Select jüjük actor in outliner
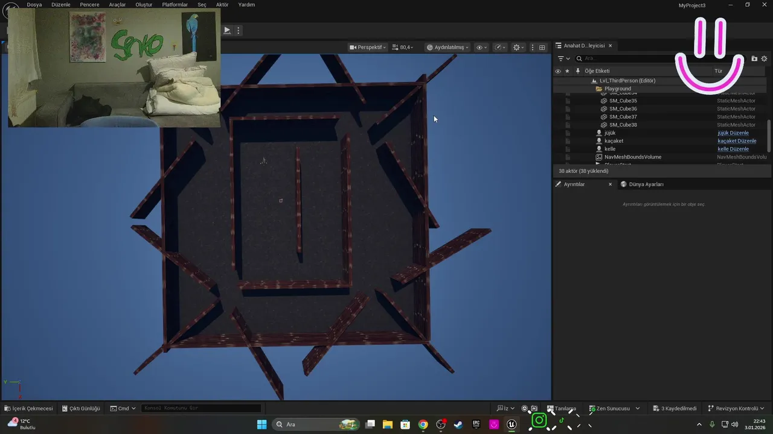The height and width of the screenshot is (434, 773). 610,133
